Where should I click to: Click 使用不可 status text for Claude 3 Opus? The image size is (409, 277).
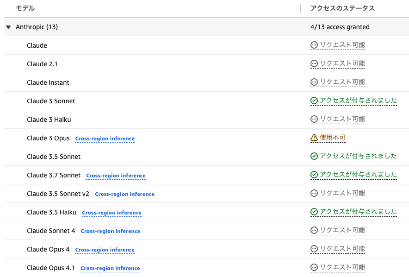[333, 138]
